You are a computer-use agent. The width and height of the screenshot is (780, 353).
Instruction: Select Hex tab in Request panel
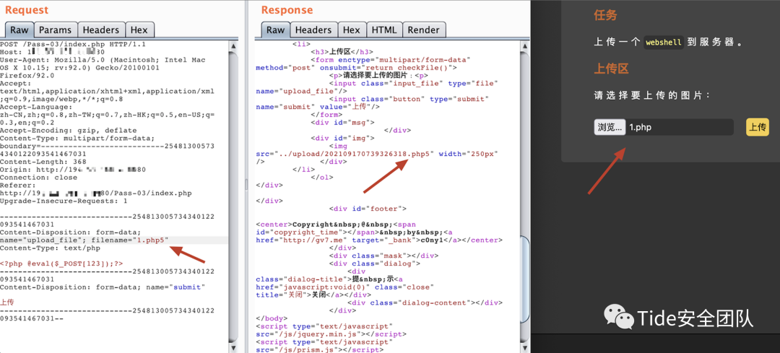139,30
